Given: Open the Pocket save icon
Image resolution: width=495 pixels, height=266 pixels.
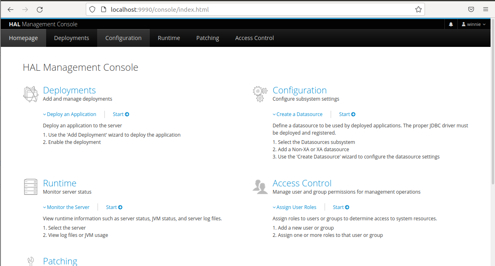Looking at the screenshot, I should [471, 9].
